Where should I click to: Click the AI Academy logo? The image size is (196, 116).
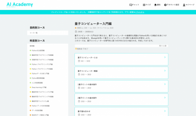pos(20,5)
